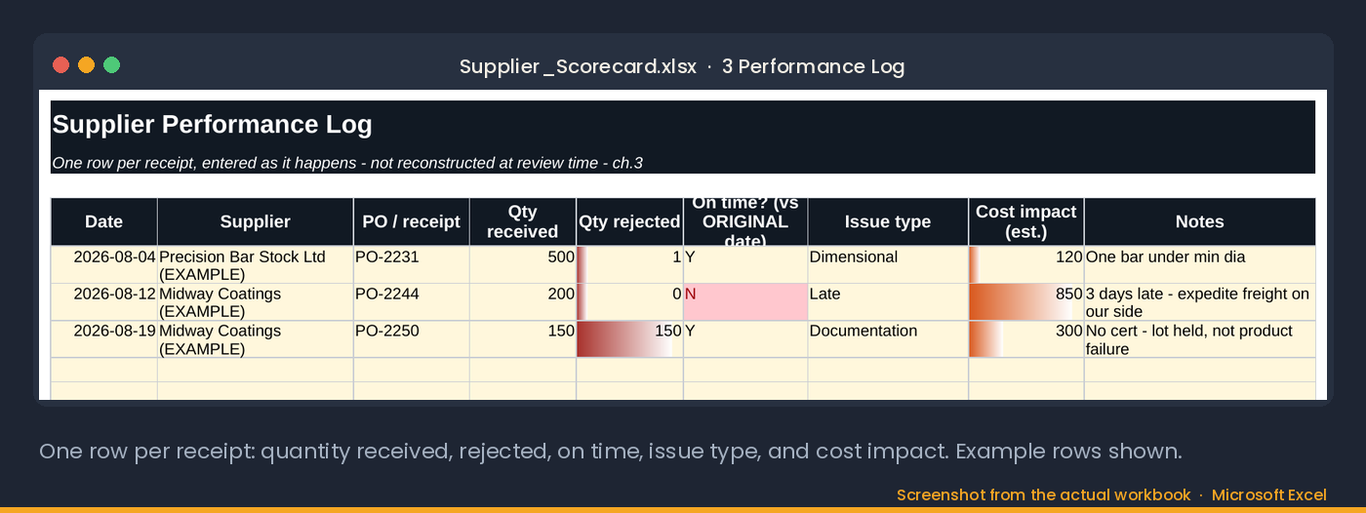The image size is (1366, 513).
Task: Select cost impact cell showing 120
Action: [1025, 265]
